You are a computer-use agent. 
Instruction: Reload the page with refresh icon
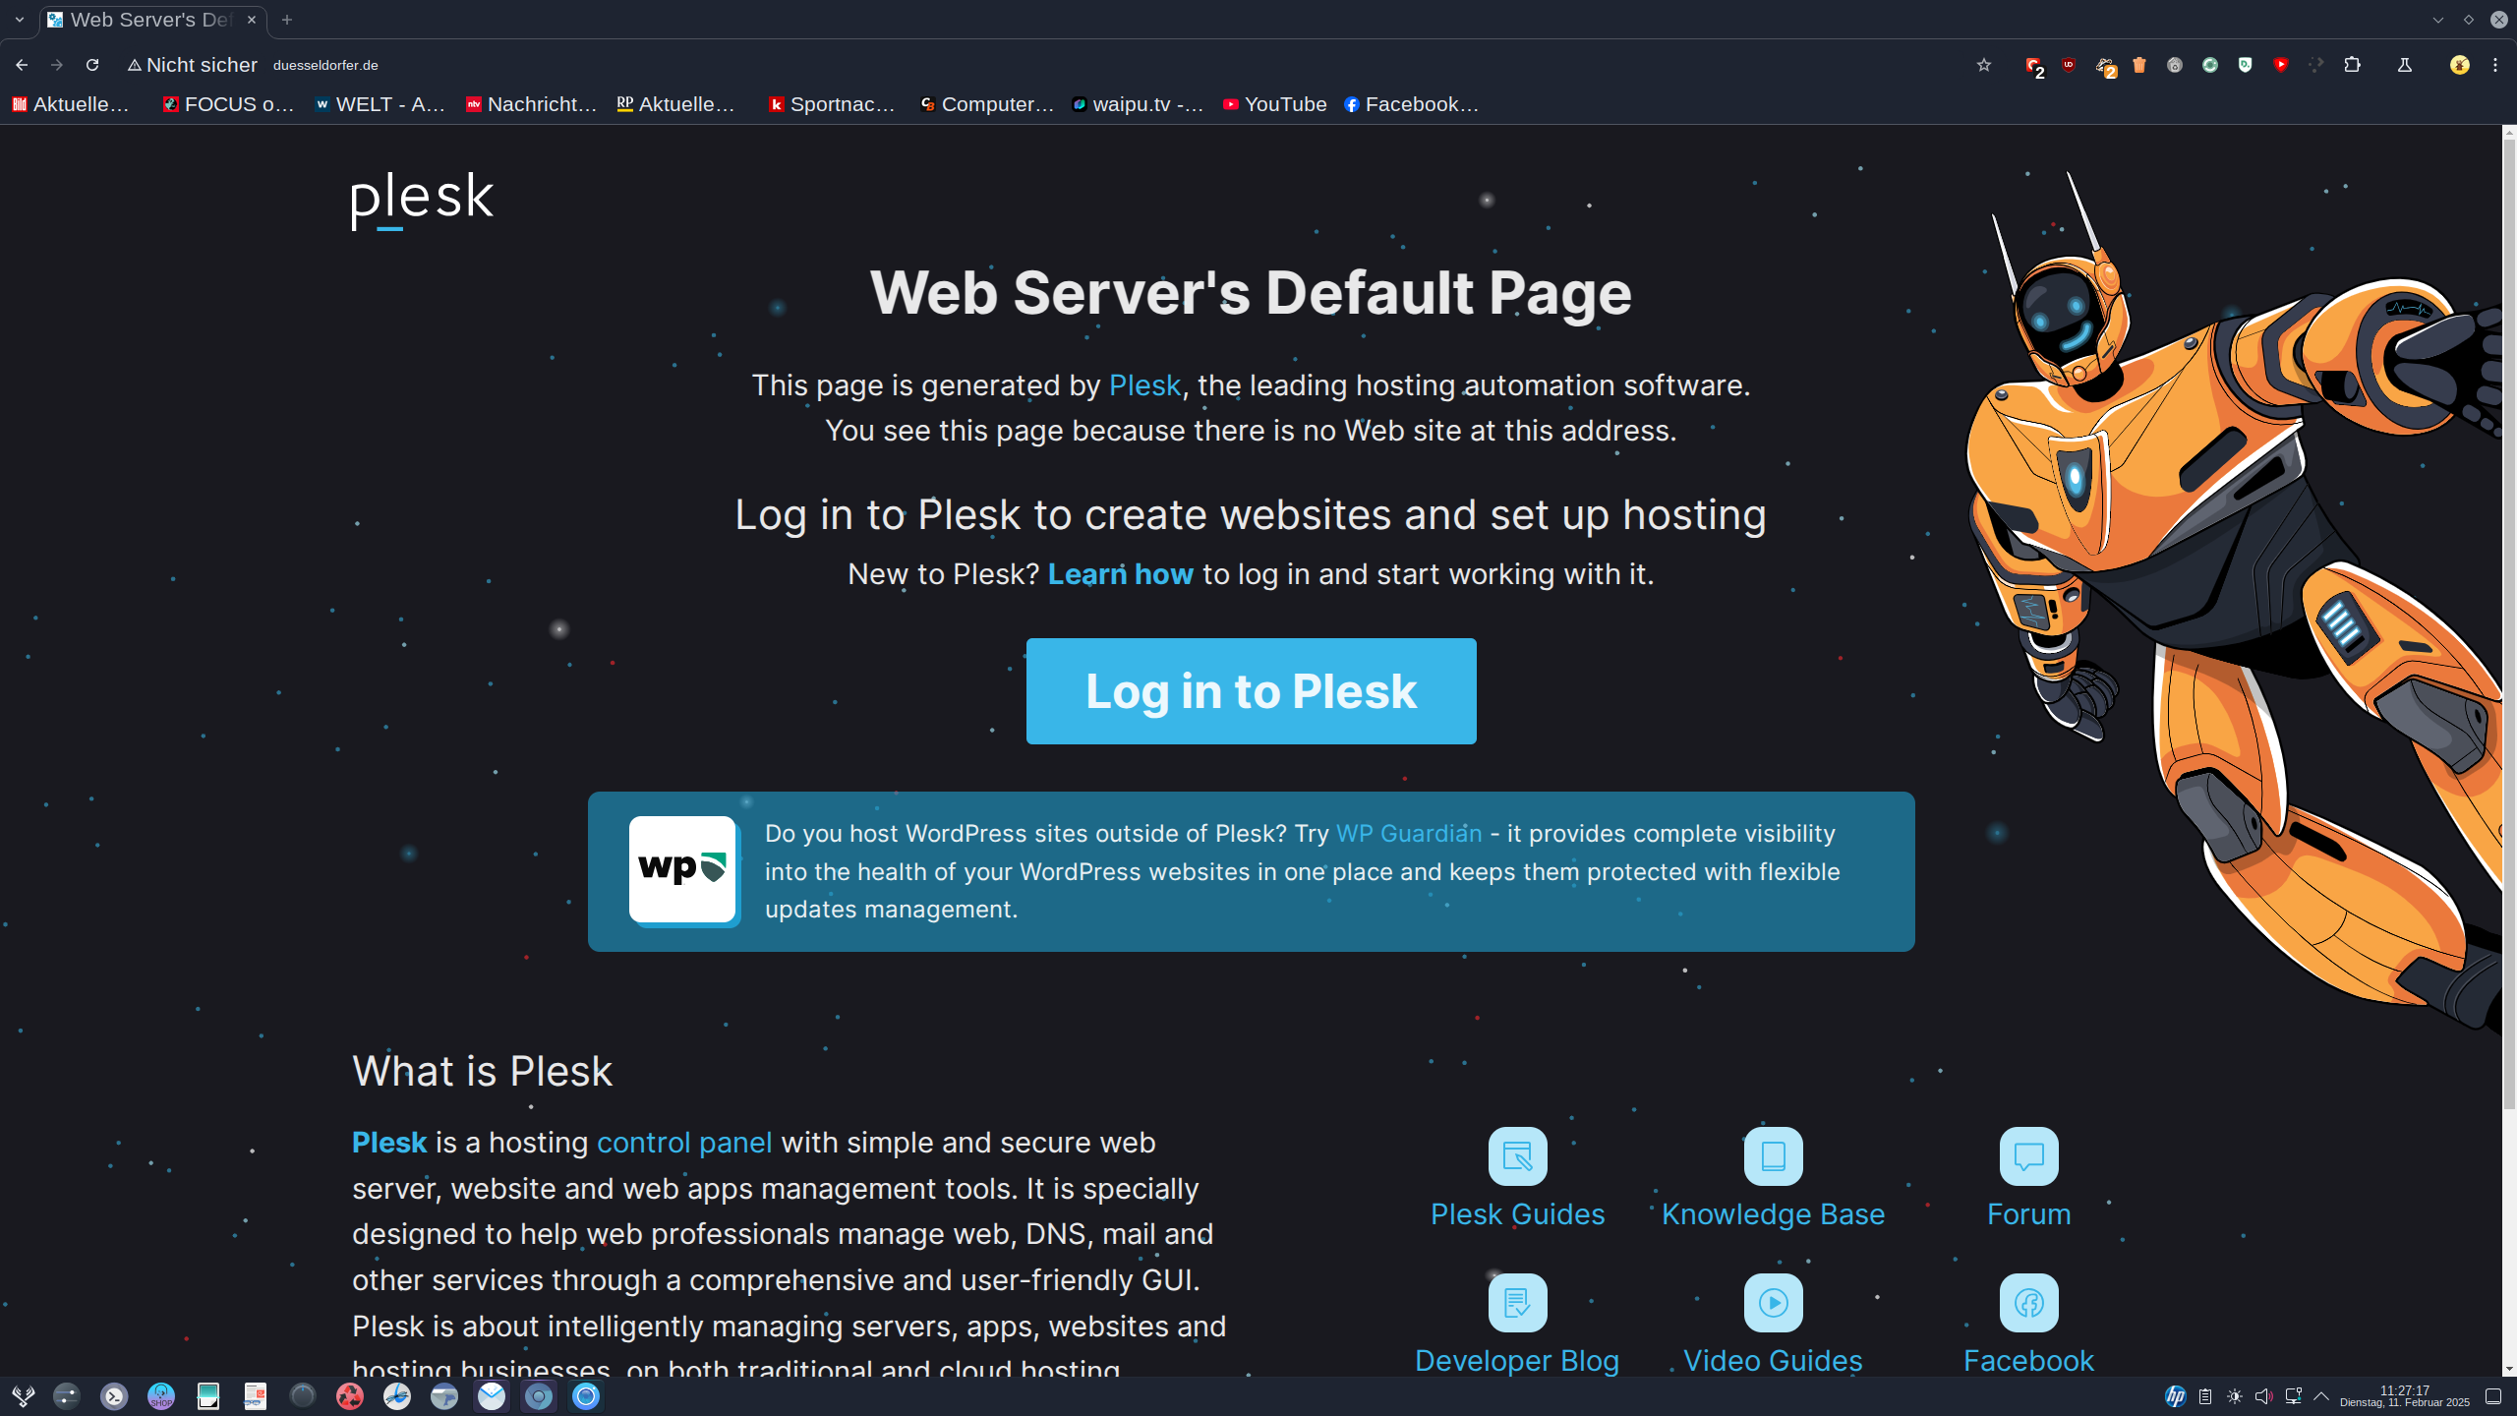pos(92,65)
